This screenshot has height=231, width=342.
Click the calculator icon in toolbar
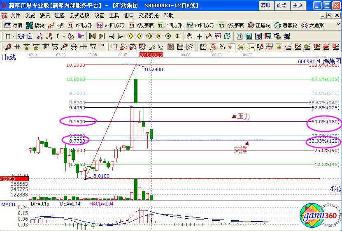pyautogui.click(x=249, y=36)
